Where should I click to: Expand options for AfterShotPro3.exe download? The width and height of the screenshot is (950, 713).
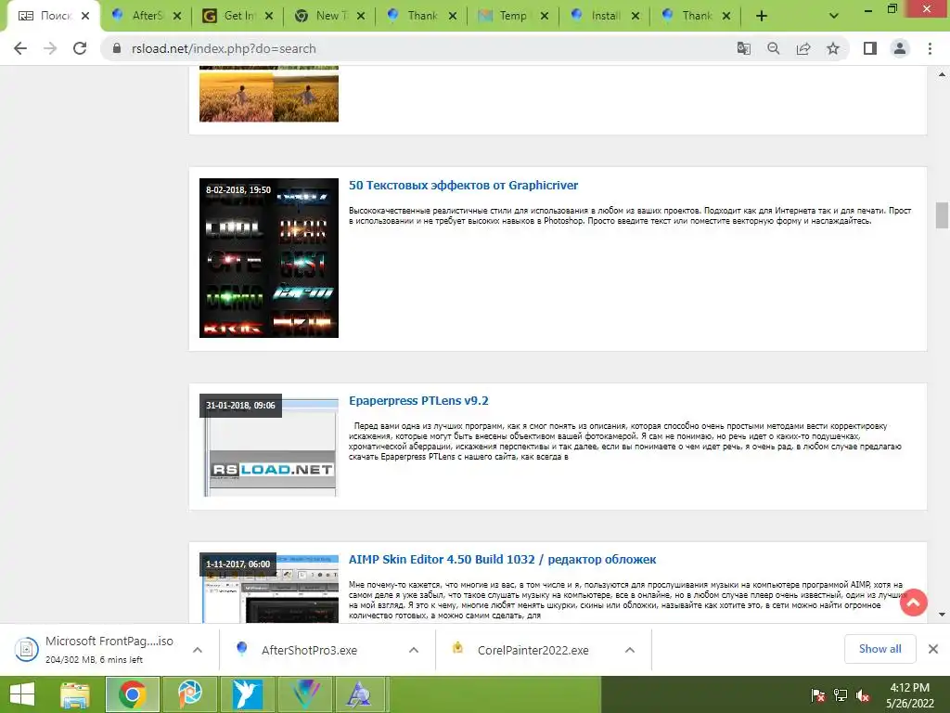pos(414,650)
